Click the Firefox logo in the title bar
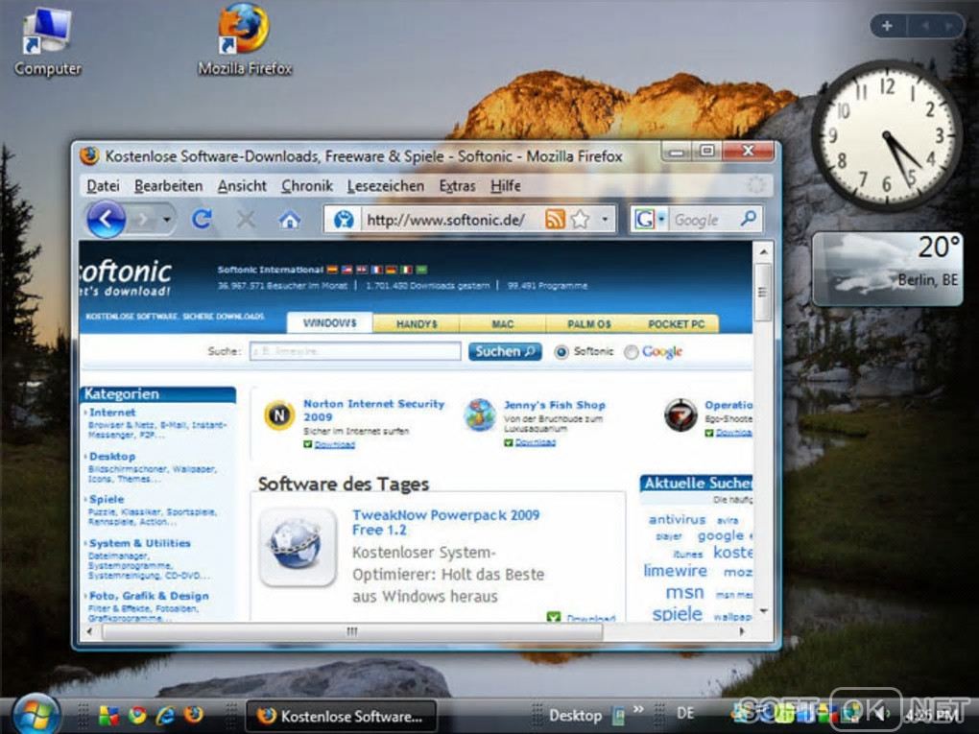This screenshot has width=979, height=734. 89,155
